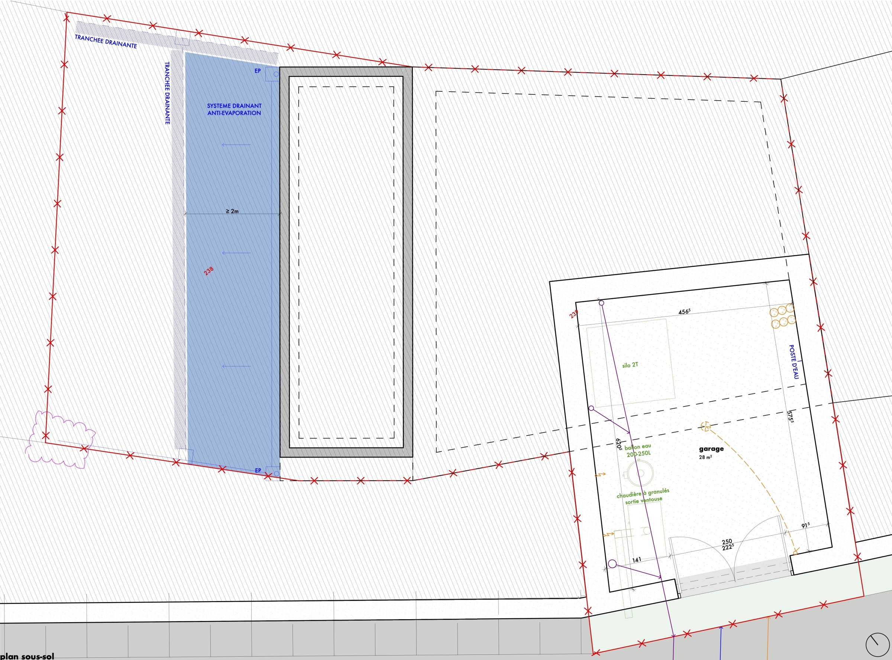The height and width of the screenshot is (660, 892).
Task: Click the POSTE D'EAU label
Action: click(793, 362)
